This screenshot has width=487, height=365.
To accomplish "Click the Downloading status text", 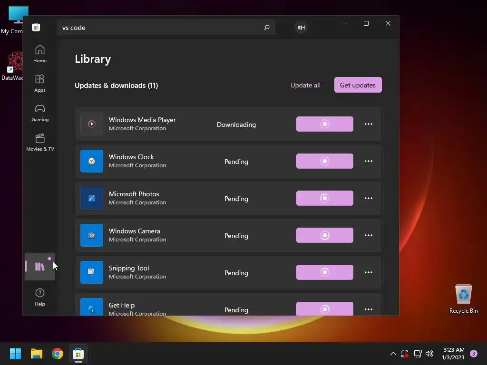I will click(236, 125).
